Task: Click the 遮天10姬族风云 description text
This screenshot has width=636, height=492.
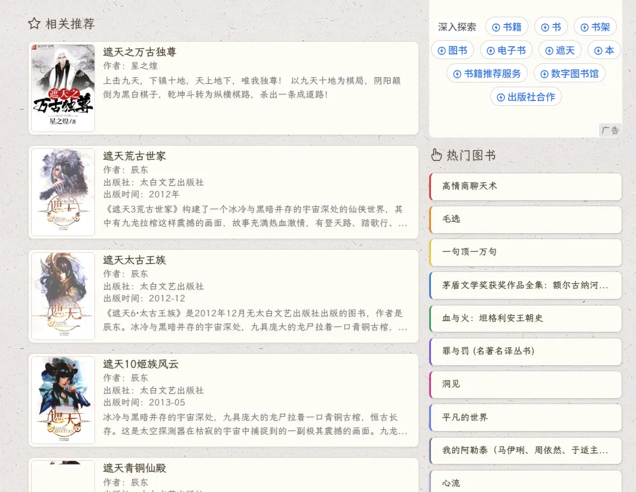Action: [x=255, y=424]
